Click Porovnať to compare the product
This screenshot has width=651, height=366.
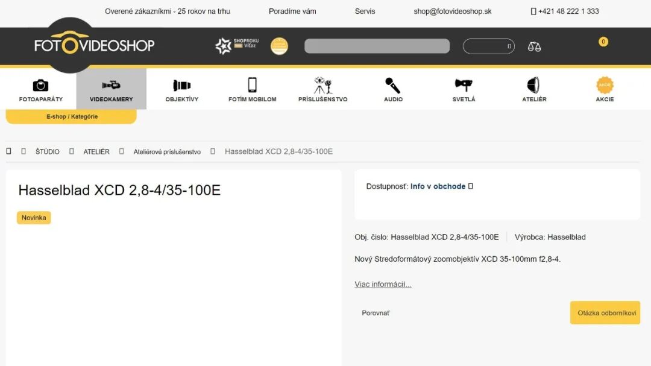click(376, 313)
